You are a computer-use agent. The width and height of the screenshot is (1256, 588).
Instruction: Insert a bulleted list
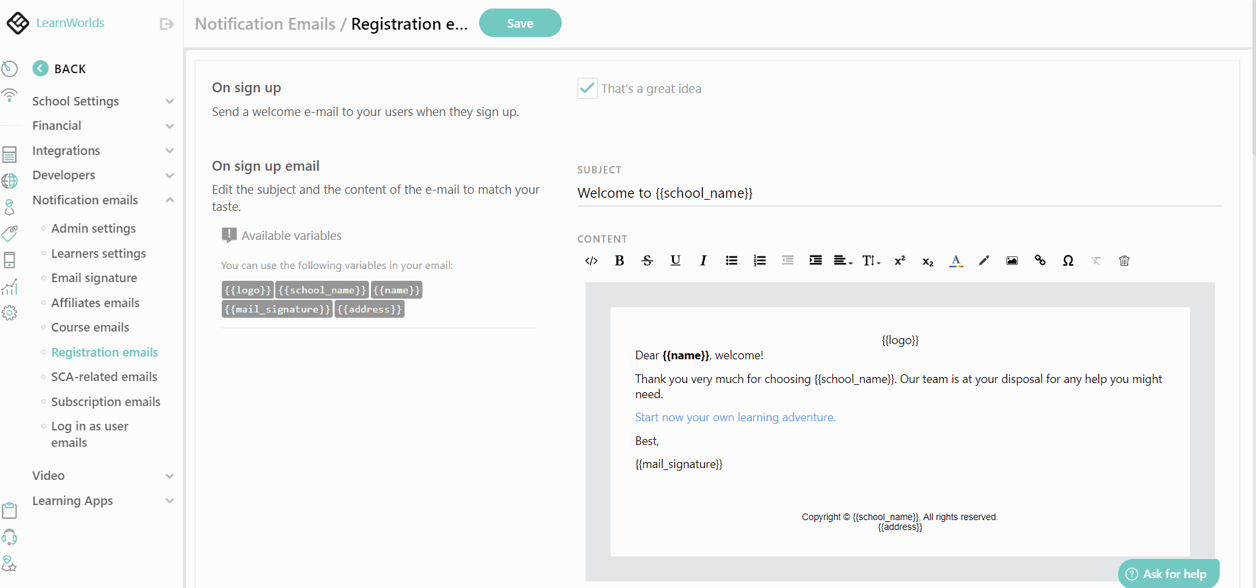click(731, 260)
